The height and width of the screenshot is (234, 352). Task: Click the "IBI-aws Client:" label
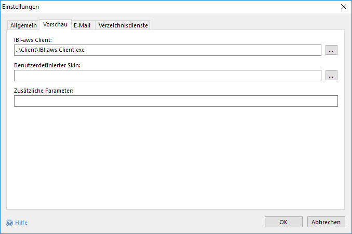click(x=35, y=40)
